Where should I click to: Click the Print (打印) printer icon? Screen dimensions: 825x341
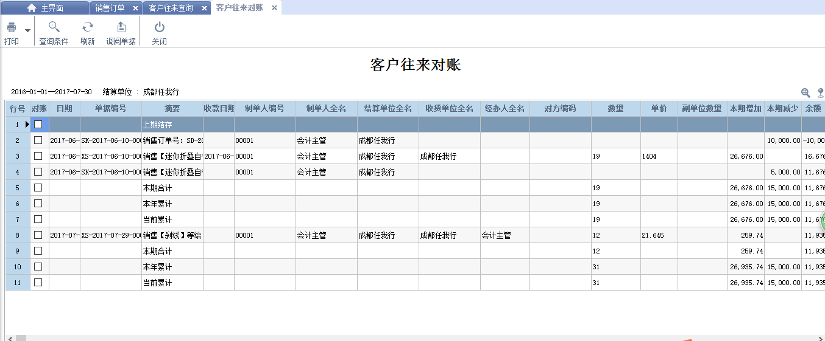[x=11, y=27]
